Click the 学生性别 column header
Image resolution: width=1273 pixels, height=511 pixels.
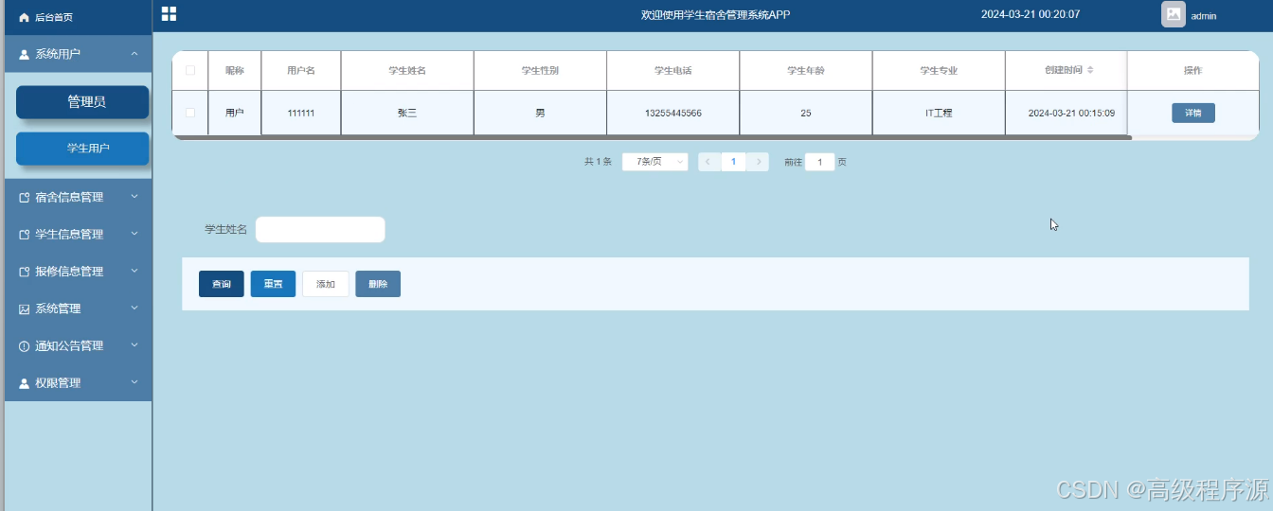click(540, 71)
